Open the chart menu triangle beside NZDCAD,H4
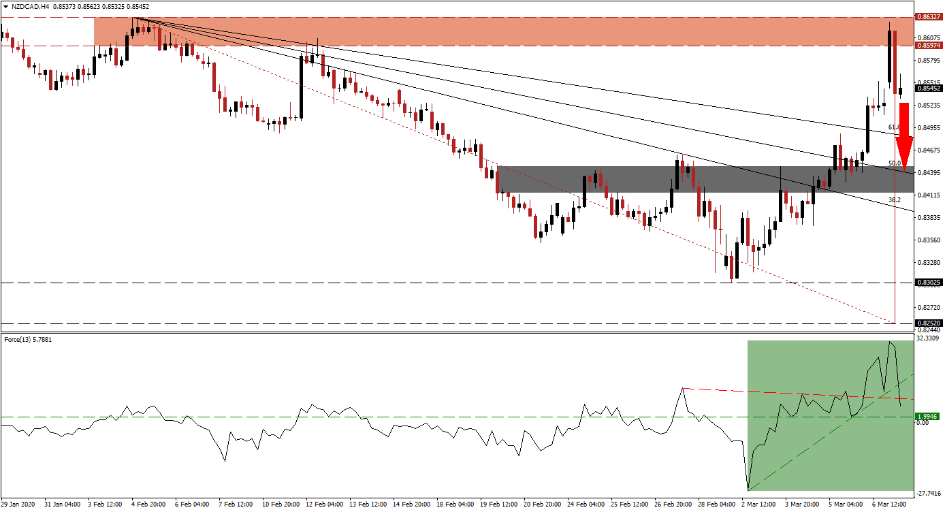This screenshot has width=945, height=512. coord(6,6)
